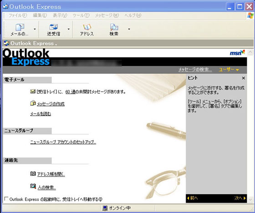Open the Address book (アドレス) toolbar icon
The image size is (255, 213).
click(x=87, y=27)
